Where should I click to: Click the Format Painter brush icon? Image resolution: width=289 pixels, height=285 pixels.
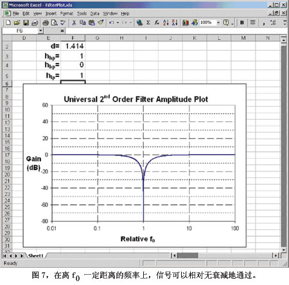[101, 22]
